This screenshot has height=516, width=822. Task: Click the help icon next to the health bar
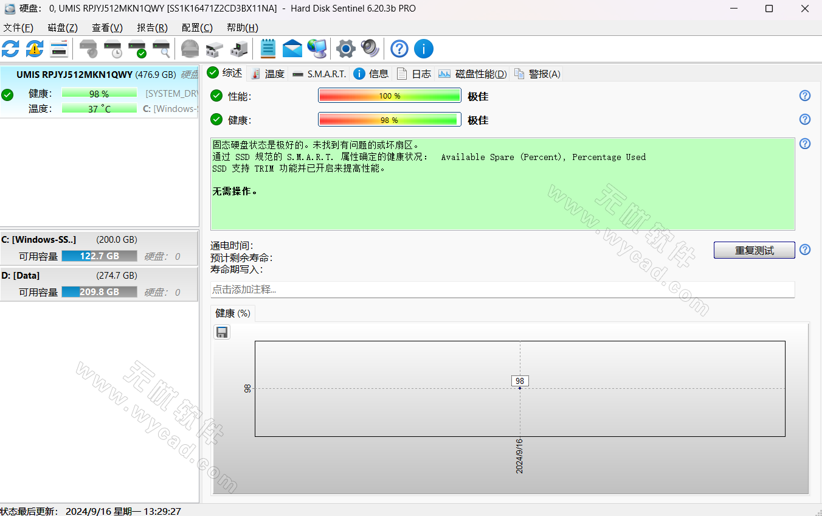tap(804, 119)
